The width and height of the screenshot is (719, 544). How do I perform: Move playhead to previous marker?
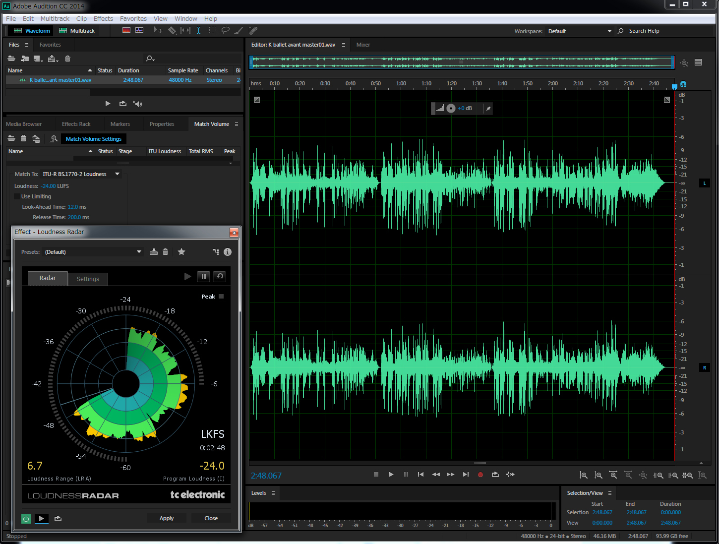[420, 475]
